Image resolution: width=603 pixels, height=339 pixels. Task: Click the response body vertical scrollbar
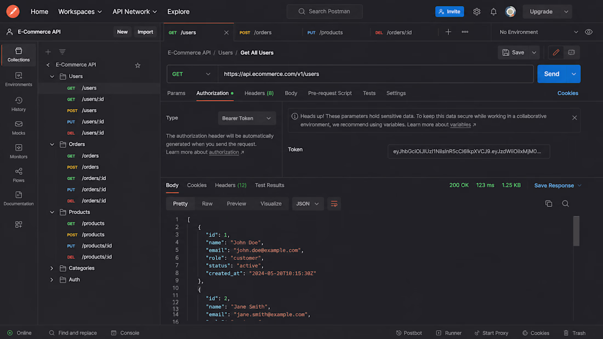click(x=576, y=231)
